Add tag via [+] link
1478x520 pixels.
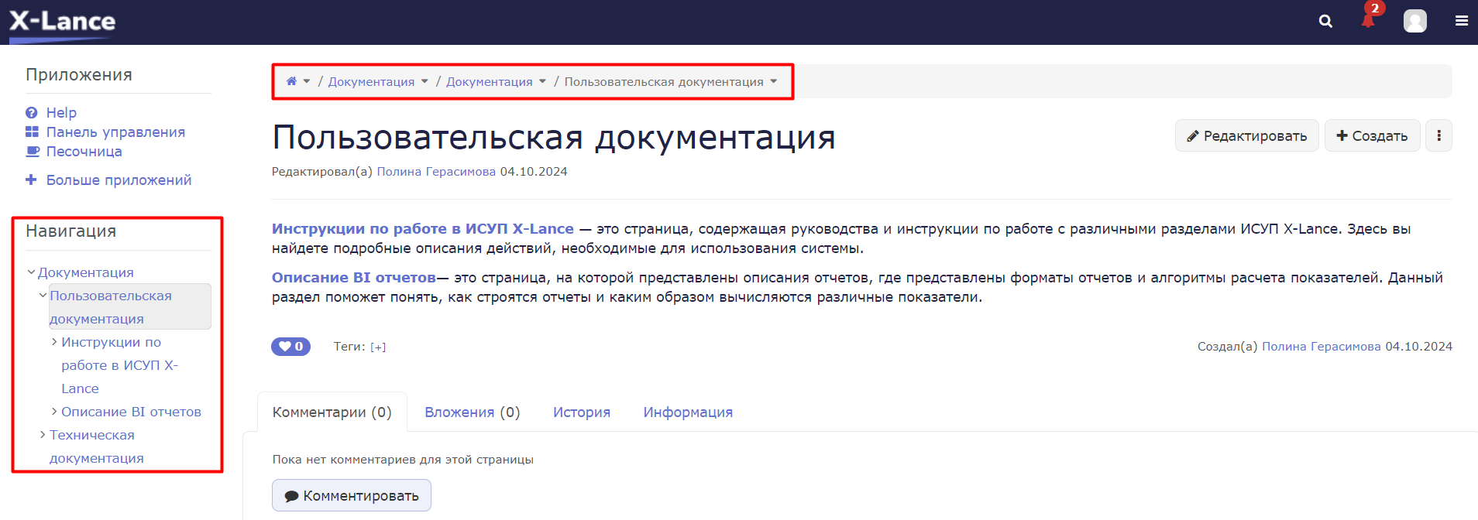tap(378, 347)
